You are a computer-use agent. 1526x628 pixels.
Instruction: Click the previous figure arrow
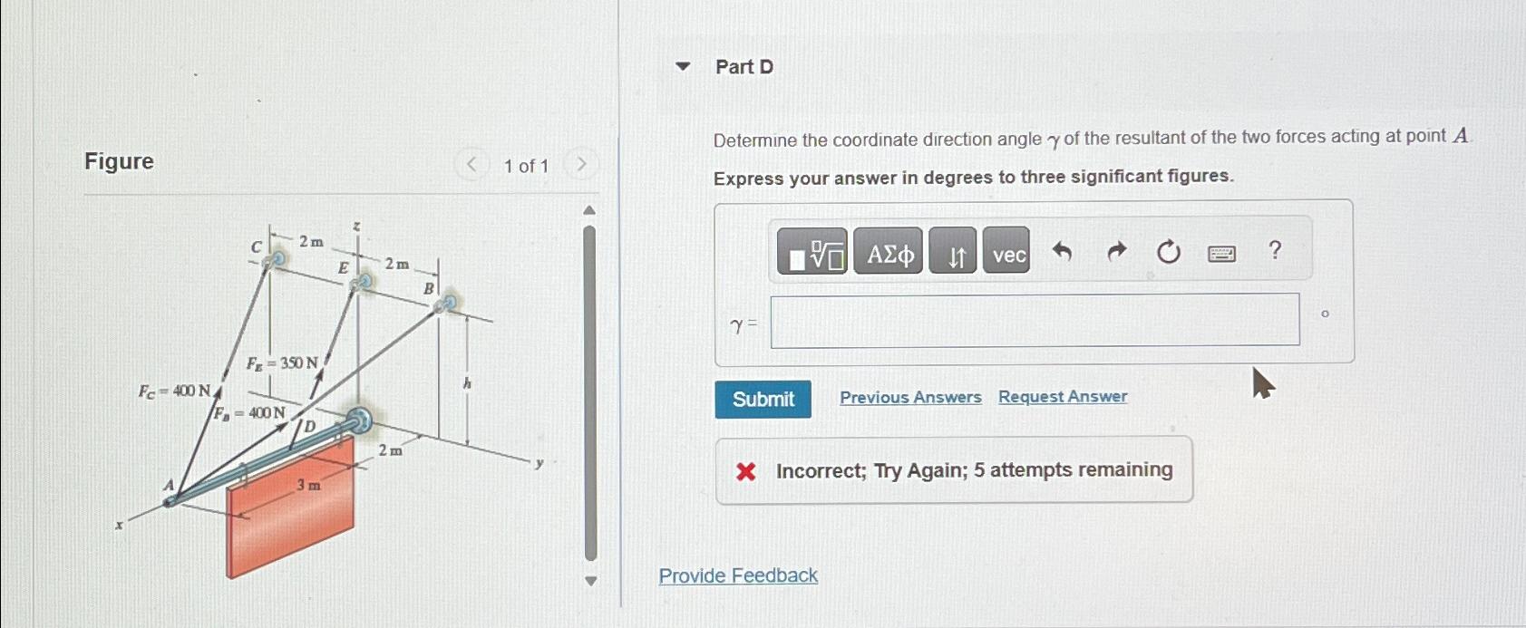click(471, 164)
